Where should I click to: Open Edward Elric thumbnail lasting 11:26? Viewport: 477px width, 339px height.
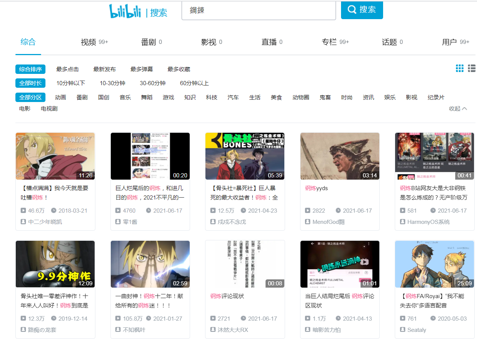55,156
